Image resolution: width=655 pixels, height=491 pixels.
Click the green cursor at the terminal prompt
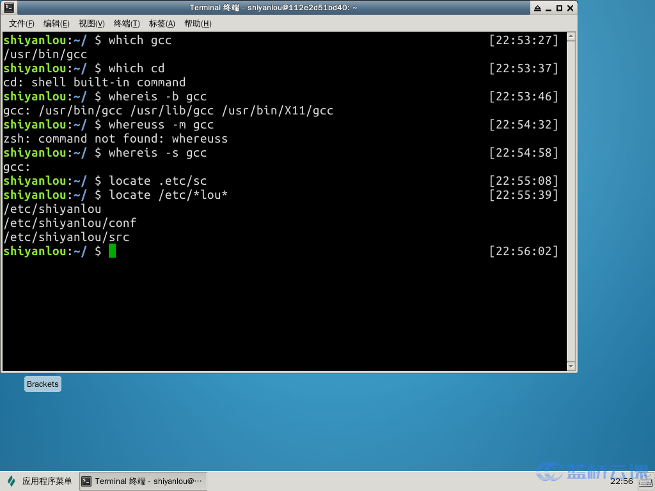tap(112, 251)
